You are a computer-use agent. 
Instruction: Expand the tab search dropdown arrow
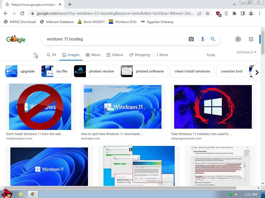234,4
